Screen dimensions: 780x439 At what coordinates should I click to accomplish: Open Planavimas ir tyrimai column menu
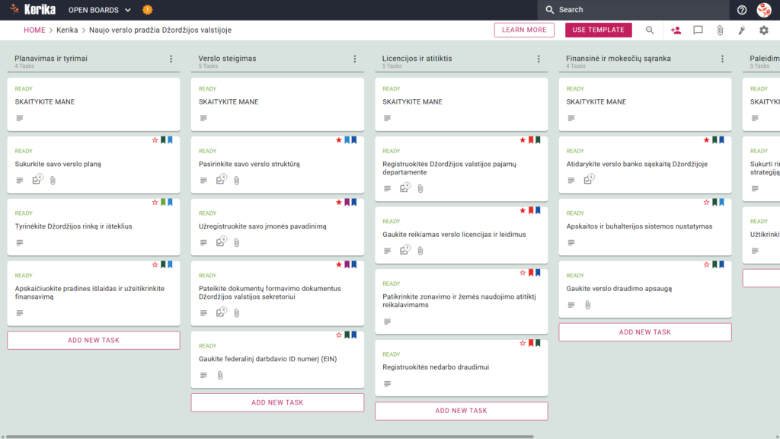point(171,59)
